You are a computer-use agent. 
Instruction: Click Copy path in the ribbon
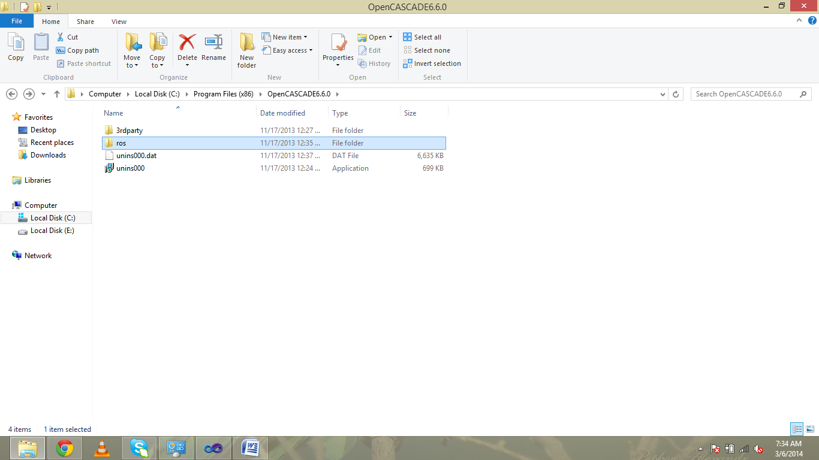click(x=77, y=50)
